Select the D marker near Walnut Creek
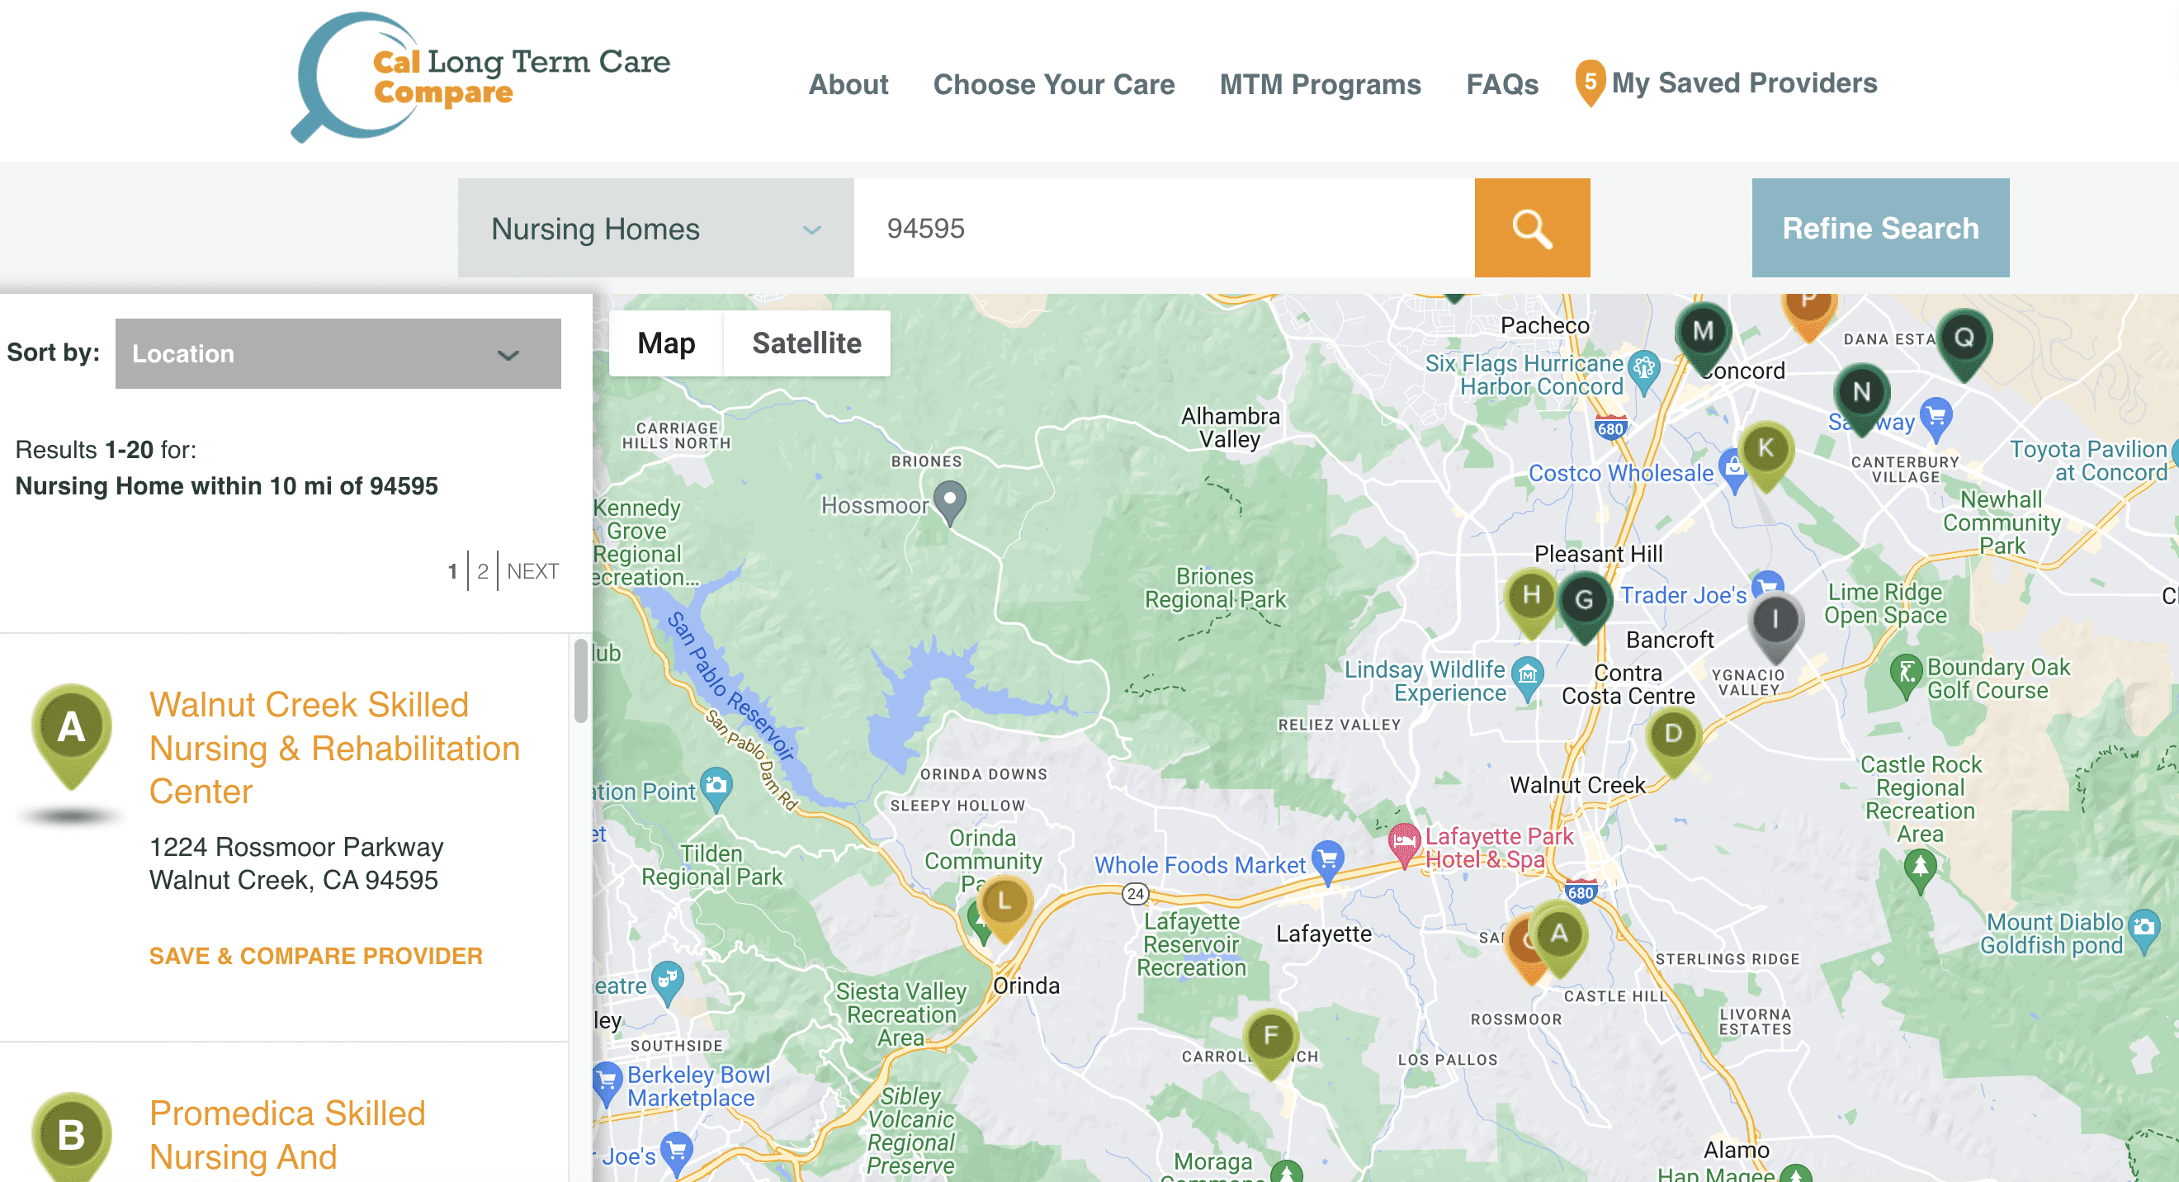The image size is (2179, 1182). point(1672,735)
